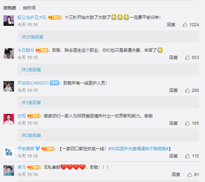Open 今日甜分 username profile link
Image resolution: width=205 pixels, height=182 pixels.
point(26,50)
